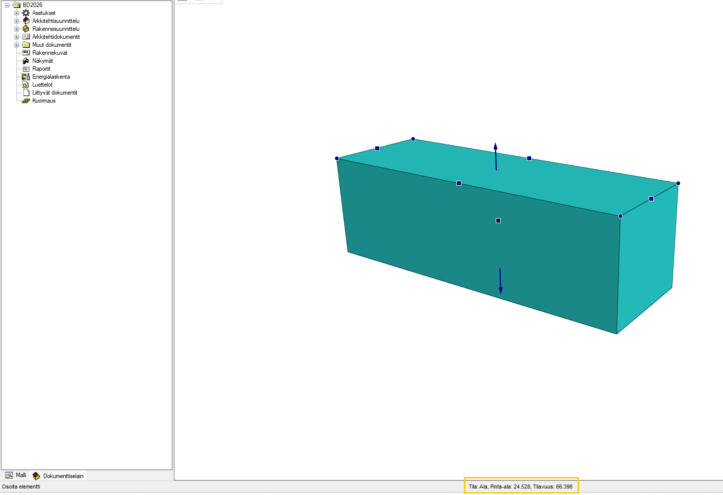
Task: Click the square midpoint handle on right top edge
Action: (651, 199)
